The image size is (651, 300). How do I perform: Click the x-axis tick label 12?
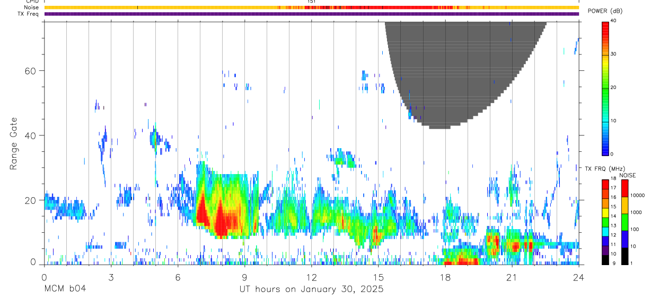click(312, 277)
